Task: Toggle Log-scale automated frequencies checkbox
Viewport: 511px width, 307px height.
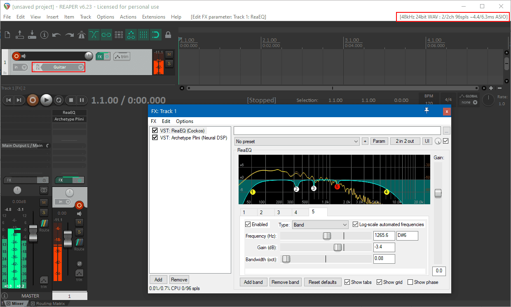Action: point(356,224)
